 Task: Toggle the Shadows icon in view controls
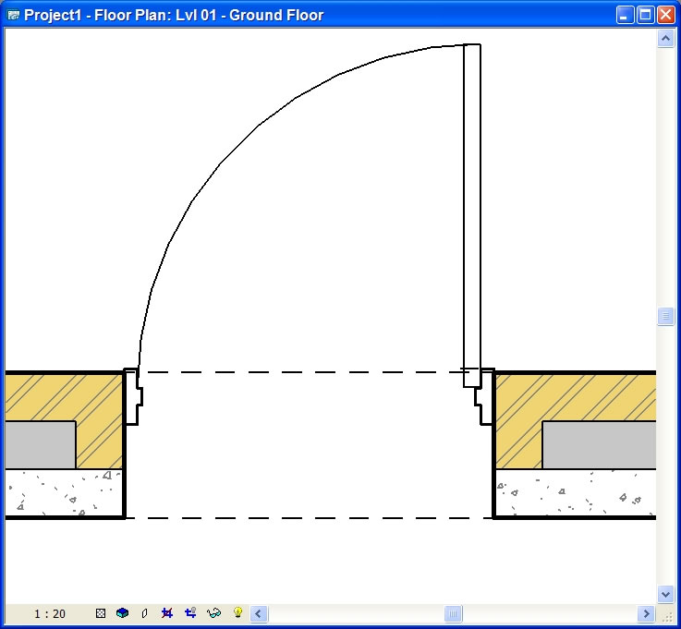point(145,613)
